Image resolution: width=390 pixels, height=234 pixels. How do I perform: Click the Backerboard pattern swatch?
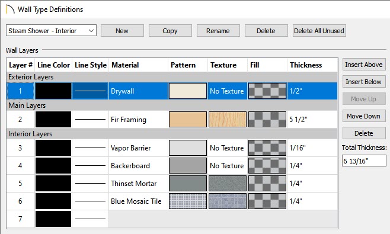click(188, 166)
